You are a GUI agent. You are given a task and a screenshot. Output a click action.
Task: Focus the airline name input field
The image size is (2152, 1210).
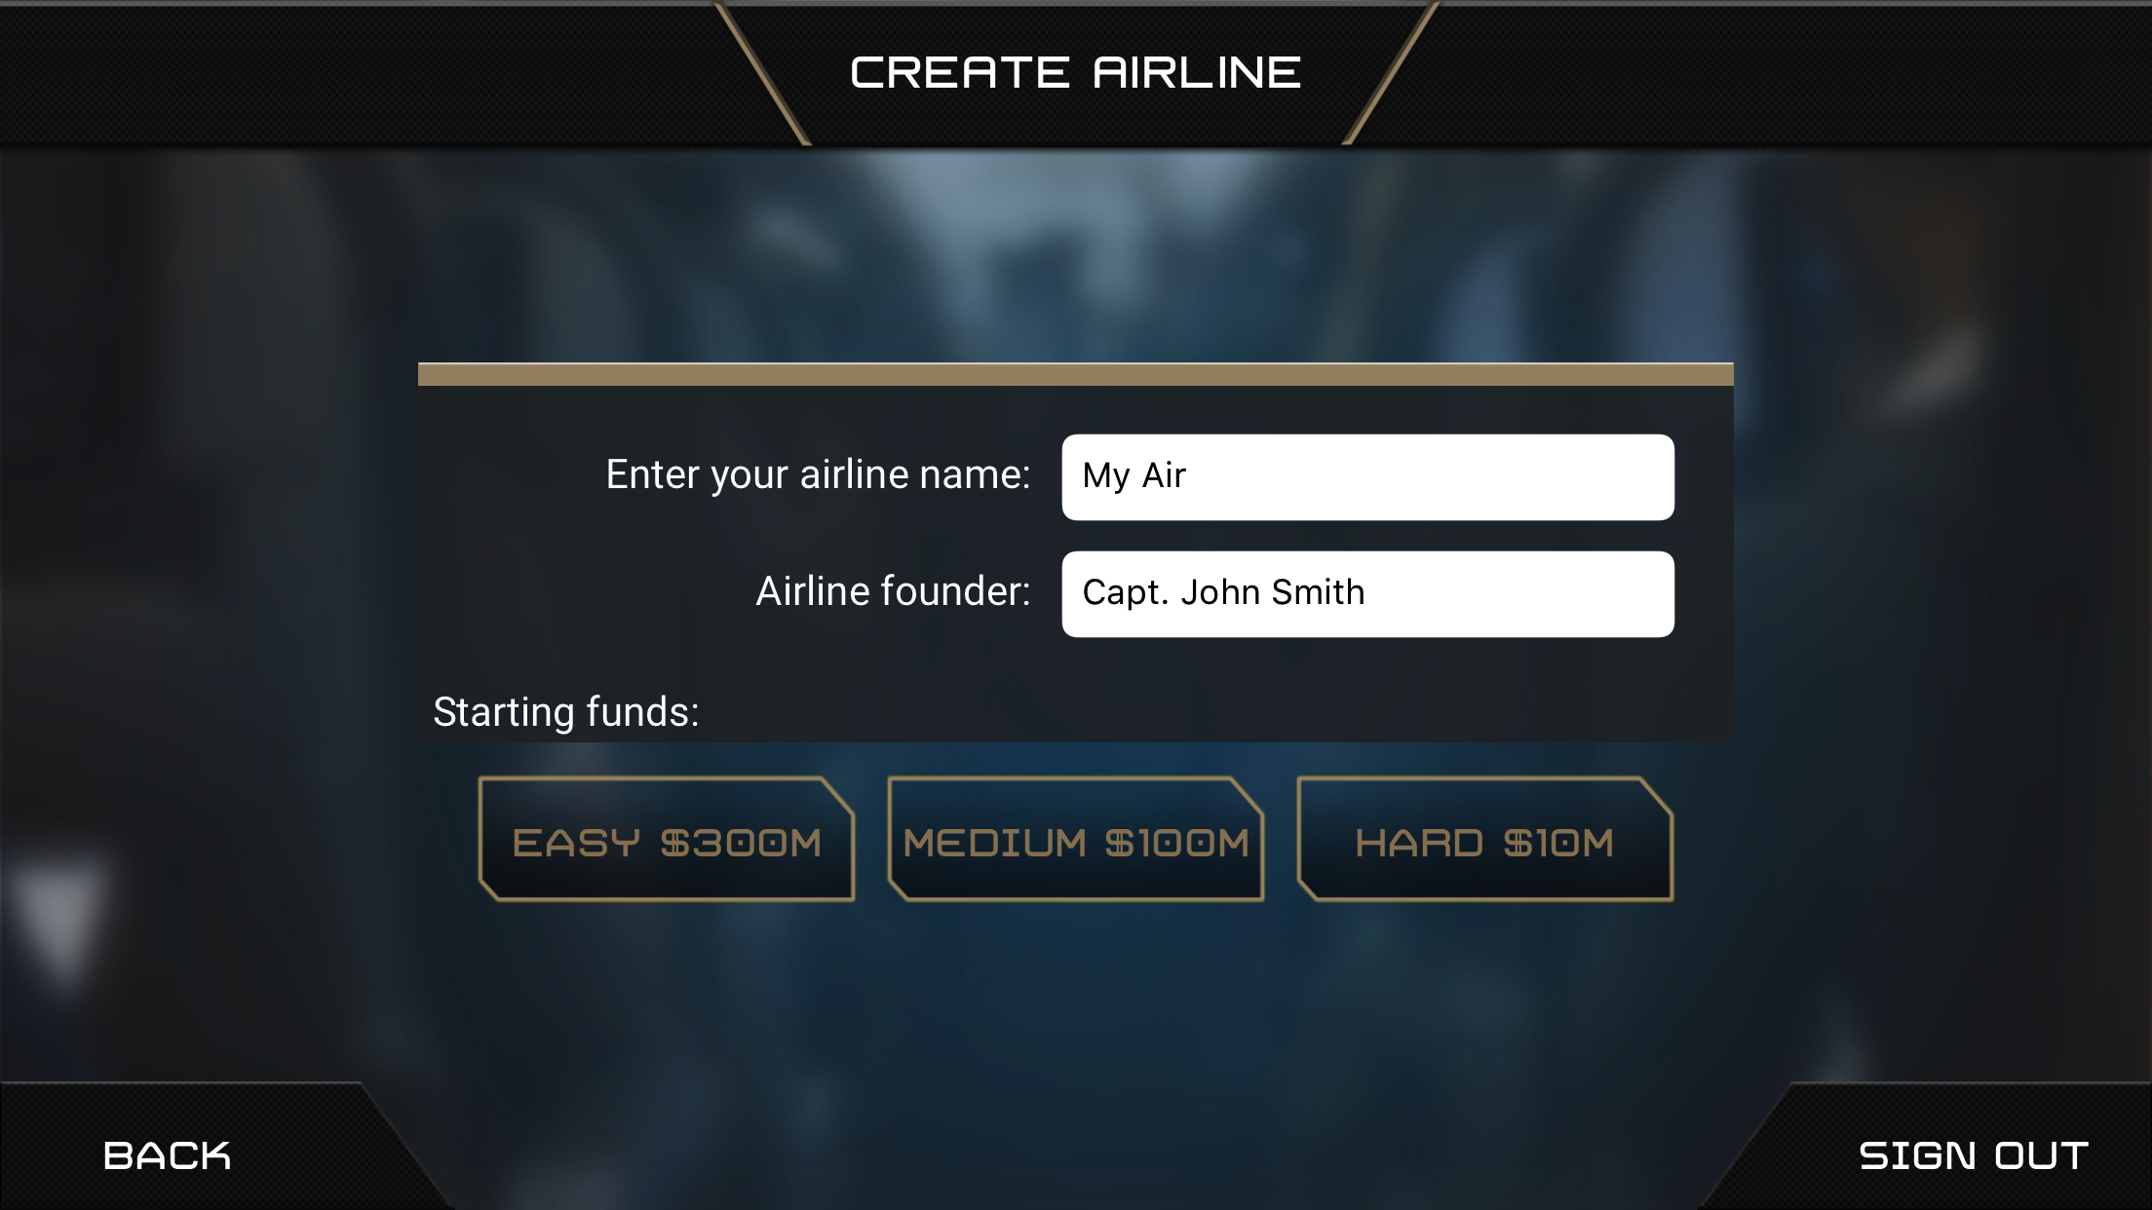[1368, 477]
